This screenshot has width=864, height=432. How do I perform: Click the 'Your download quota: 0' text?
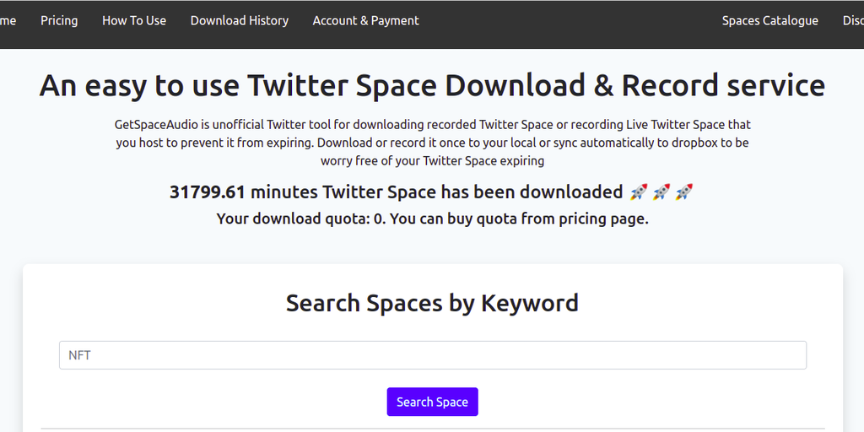coord(300,219)
